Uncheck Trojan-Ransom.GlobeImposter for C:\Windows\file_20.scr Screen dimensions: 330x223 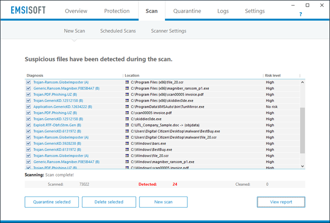pyautogui.click(x=29, y=156)
